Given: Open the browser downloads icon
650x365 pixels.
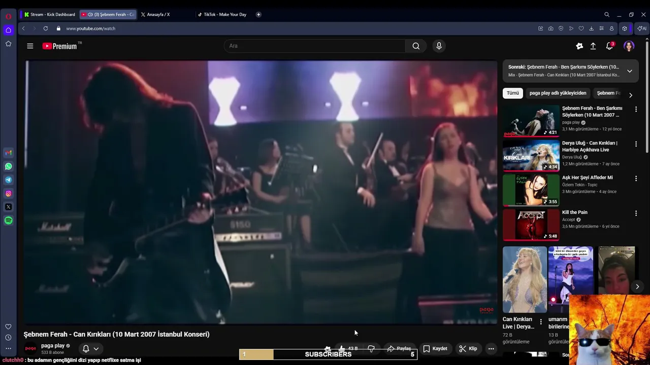Looking at the screenshot, I should (591, 28).
